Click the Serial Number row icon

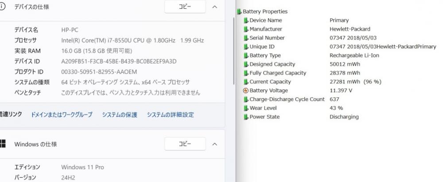pyautogui.click(x=246, y=38)
